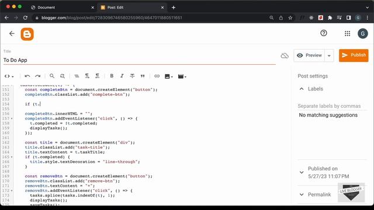Open the browser zoom indicator
The height and width of the screenshot is (210, 374).
[x=271, y=18]
